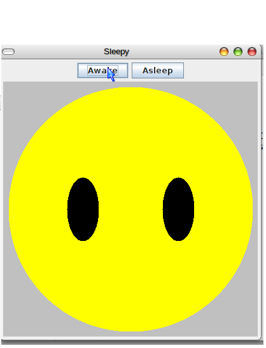This screenshot has height=348, width=266.
Task: Click empty panel space left of Awake
Action: 39,71
